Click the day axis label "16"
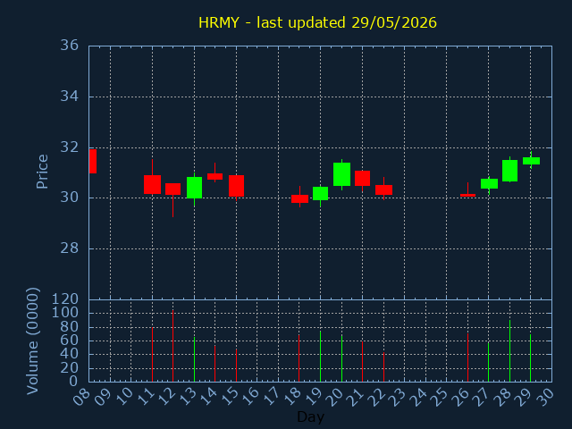The height and width of the screenshot is (429, 572). click(250, 397)
